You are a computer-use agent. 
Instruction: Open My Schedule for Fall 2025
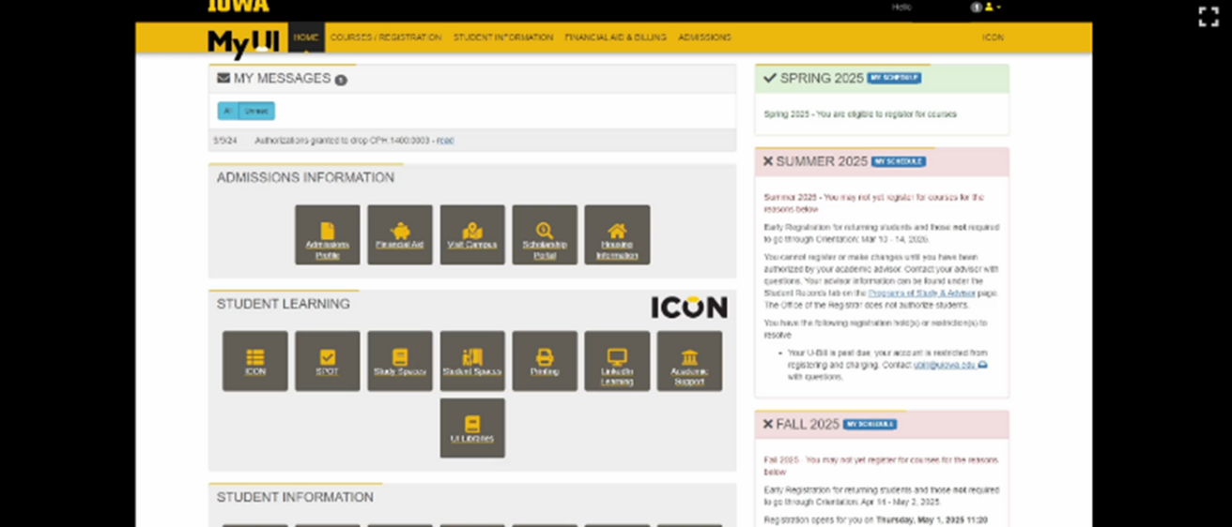870,424
